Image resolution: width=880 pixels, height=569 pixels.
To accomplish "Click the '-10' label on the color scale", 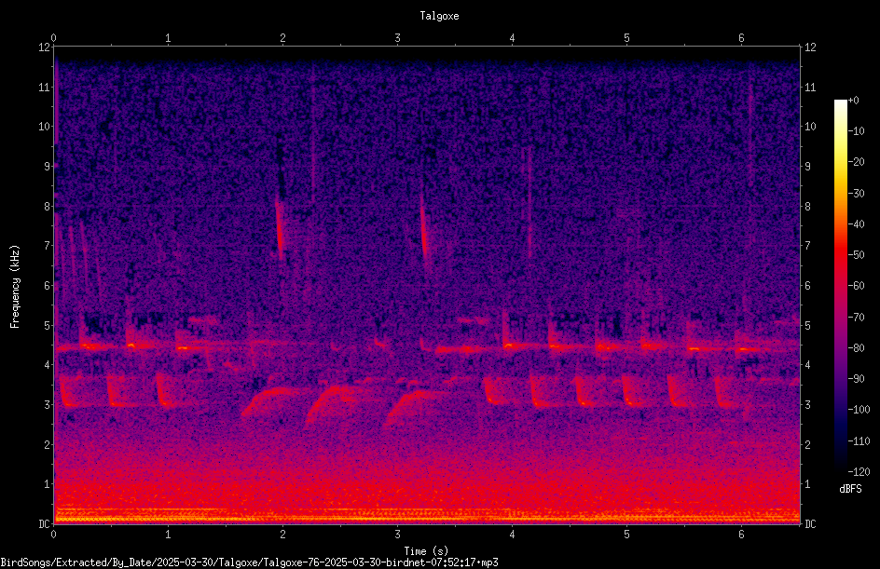I will tap(856, 131).
